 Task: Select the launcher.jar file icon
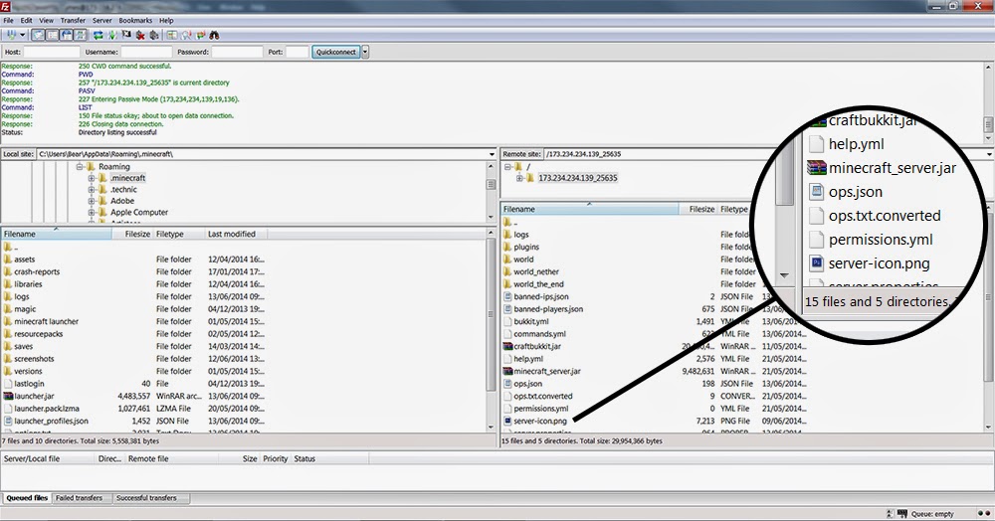point(8,396)
